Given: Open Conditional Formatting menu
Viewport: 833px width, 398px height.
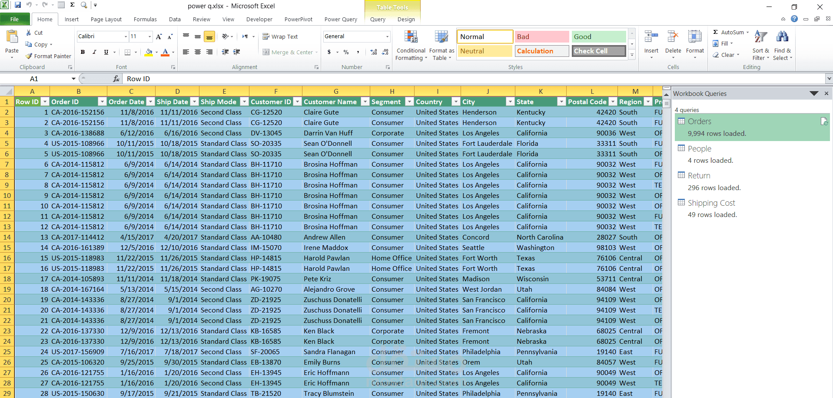Looking at the screenshot, I should pyautogui.click(x=411, y=46).
